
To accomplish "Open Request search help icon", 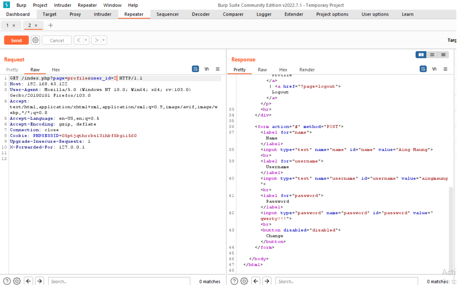I will [7, 281].
